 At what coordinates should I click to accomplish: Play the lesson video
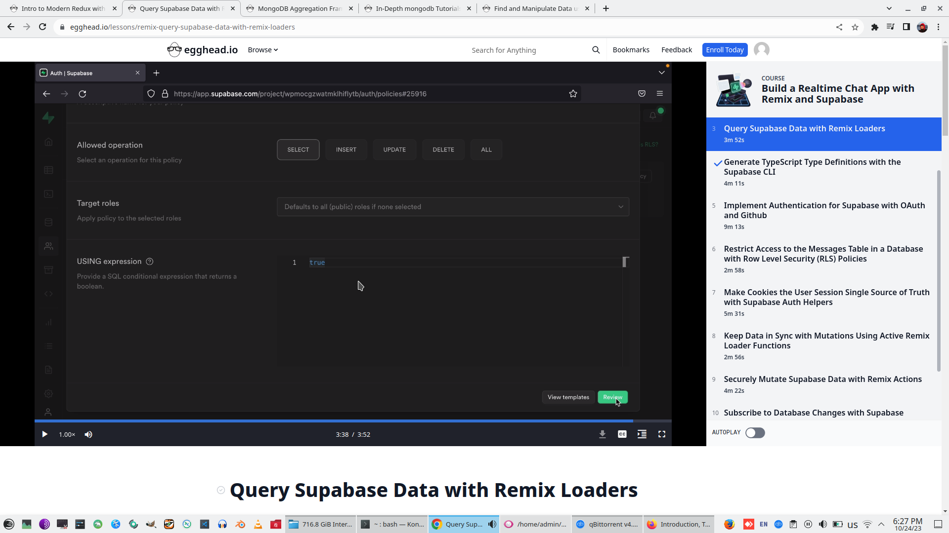[44, 434]
